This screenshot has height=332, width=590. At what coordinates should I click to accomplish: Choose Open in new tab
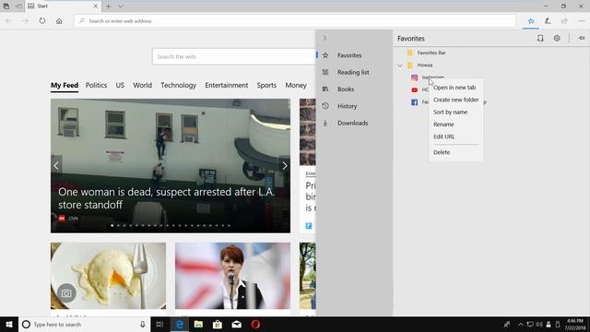(x=455, y=88)
